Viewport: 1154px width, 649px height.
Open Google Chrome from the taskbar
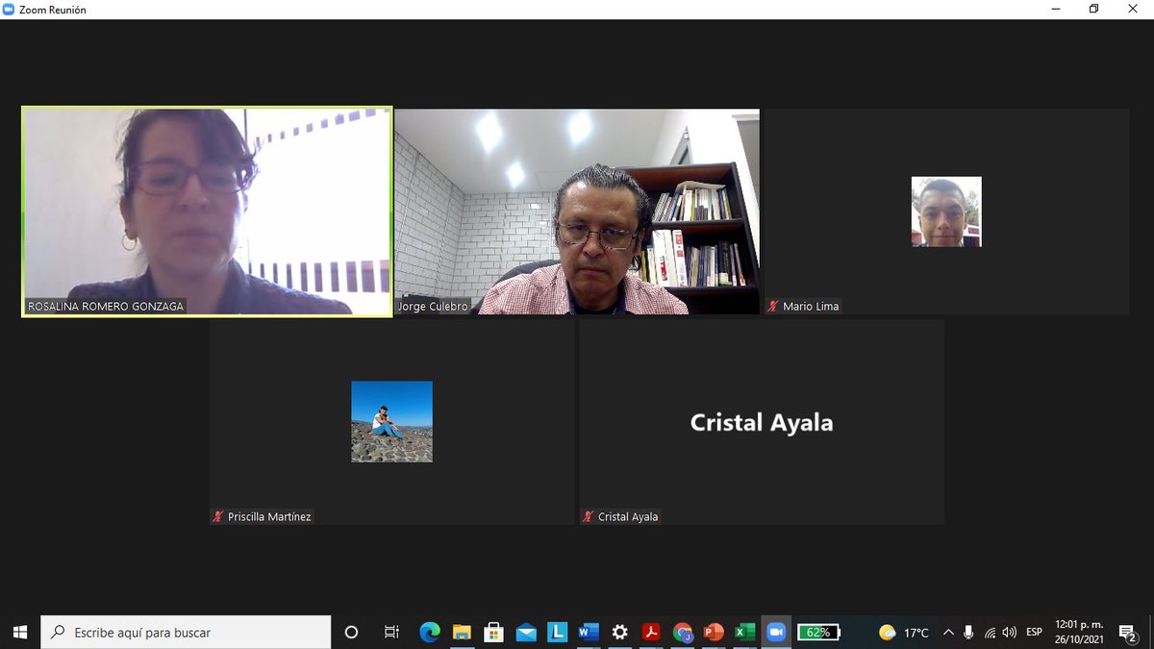683,632
